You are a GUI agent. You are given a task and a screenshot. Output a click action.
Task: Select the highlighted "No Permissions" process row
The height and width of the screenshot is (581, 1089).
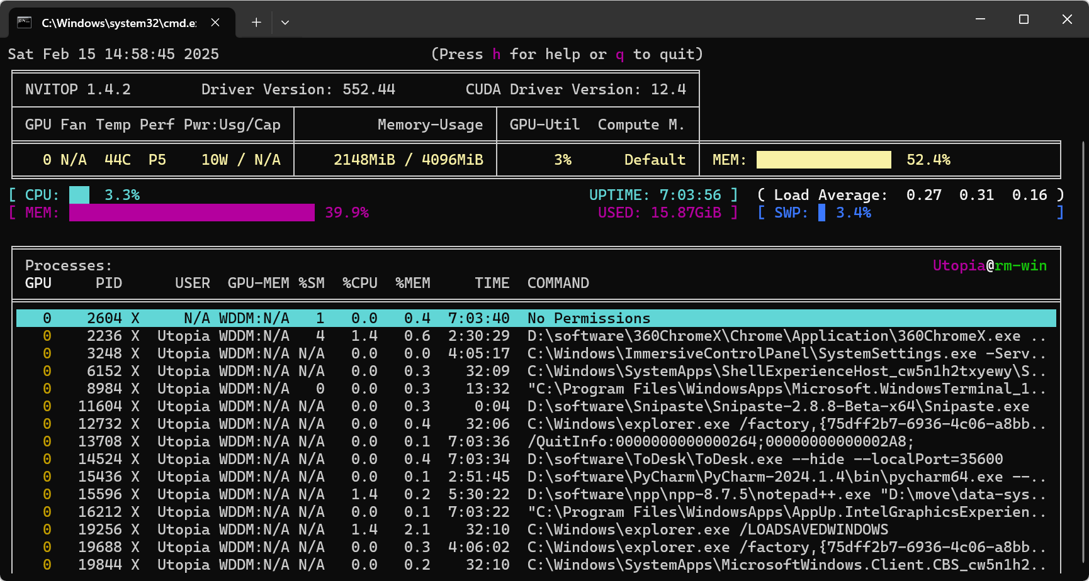(x=536, y=318)
